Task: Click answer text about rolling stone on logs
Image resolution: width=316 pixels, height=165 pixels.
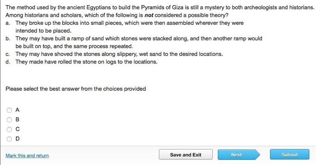Action: click(87, 62)
